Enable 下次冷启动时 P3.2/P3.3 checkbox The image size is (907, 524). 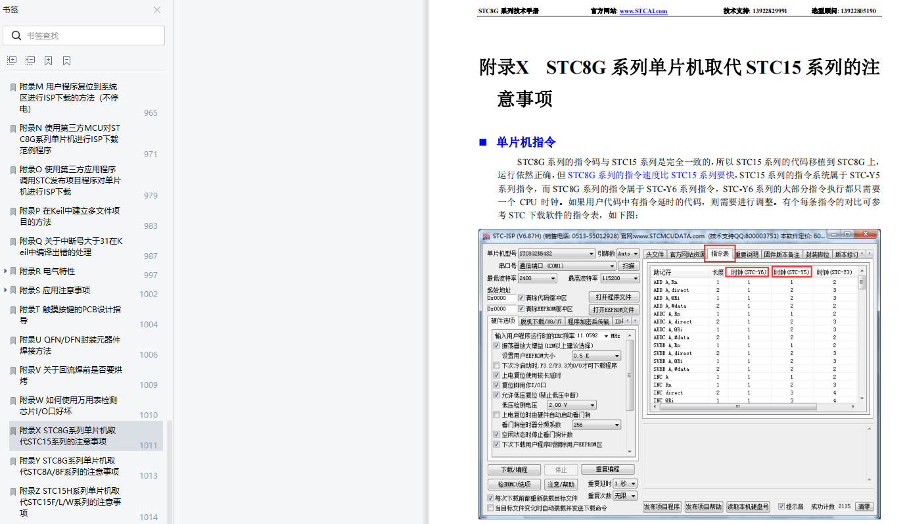click(x=496, y=366)
